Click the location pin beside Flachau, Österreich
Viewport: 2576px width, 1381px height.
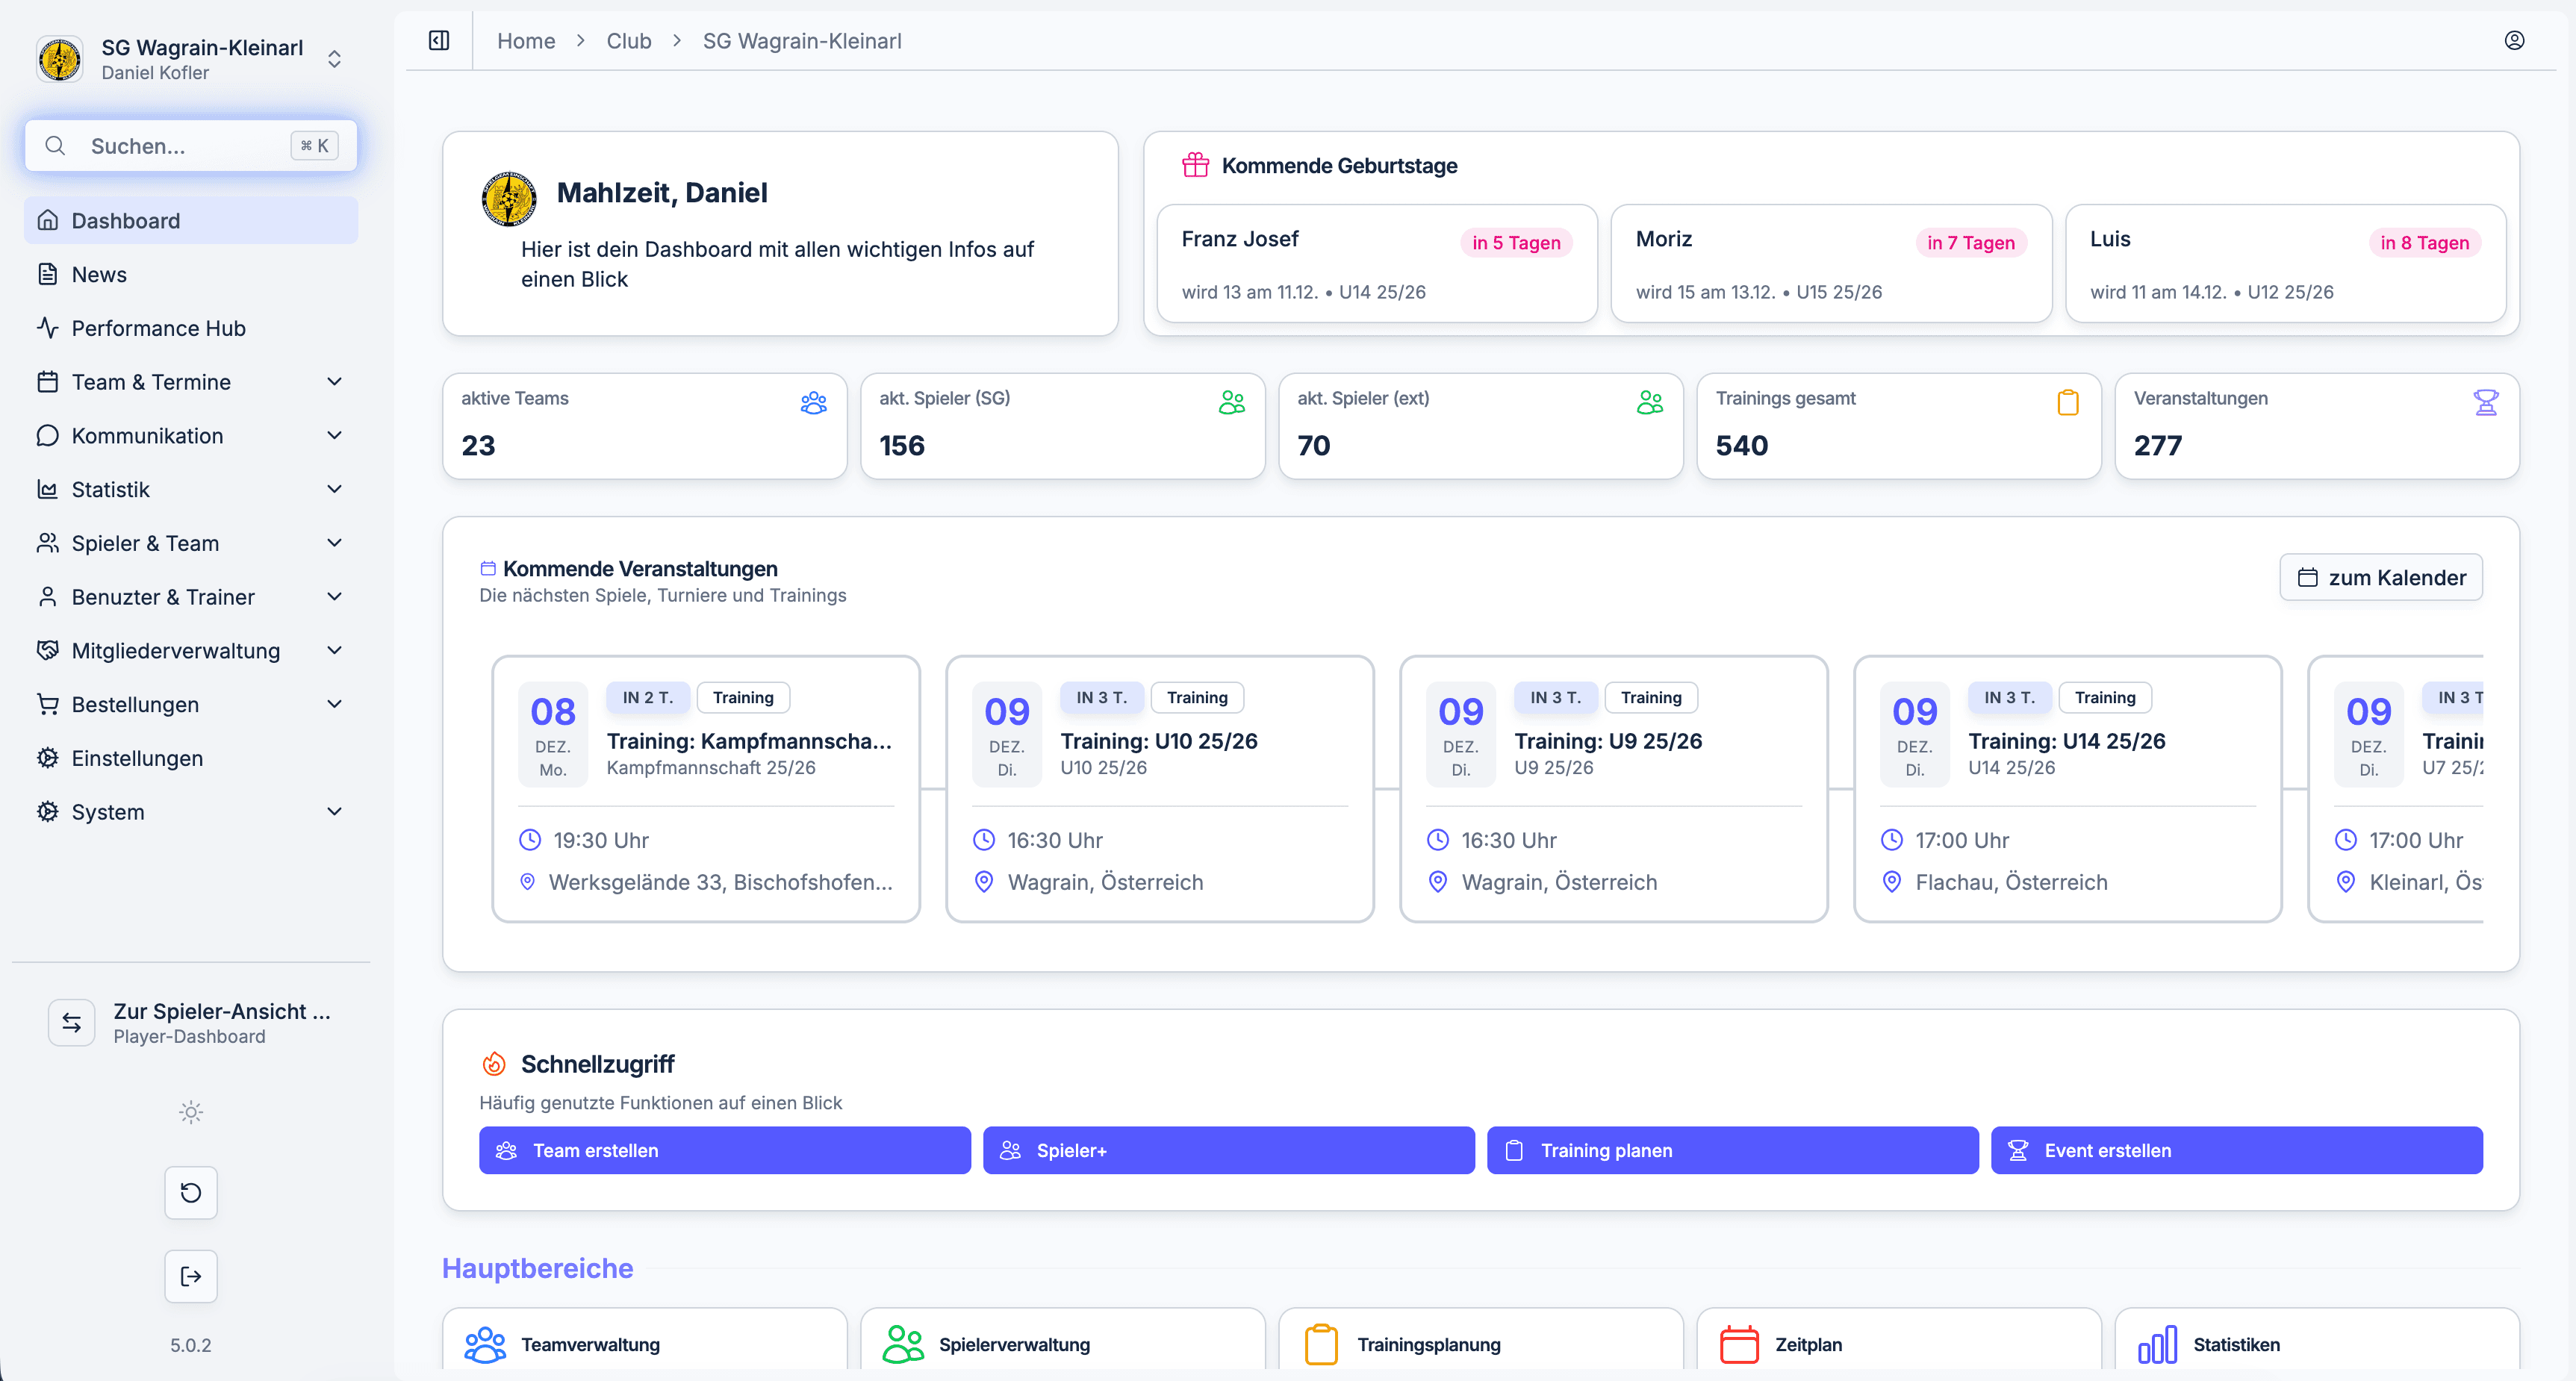point(1892,882)
